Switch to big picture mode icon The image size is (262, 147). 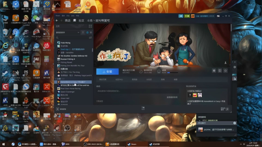(218, 16)
